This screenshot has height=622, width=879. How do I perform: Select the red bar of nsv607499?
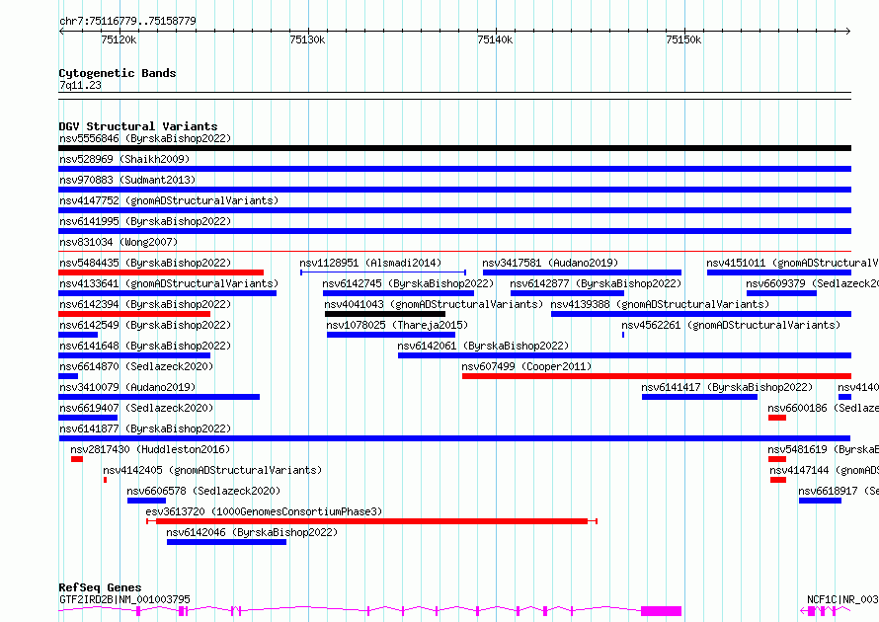[657, 376]
